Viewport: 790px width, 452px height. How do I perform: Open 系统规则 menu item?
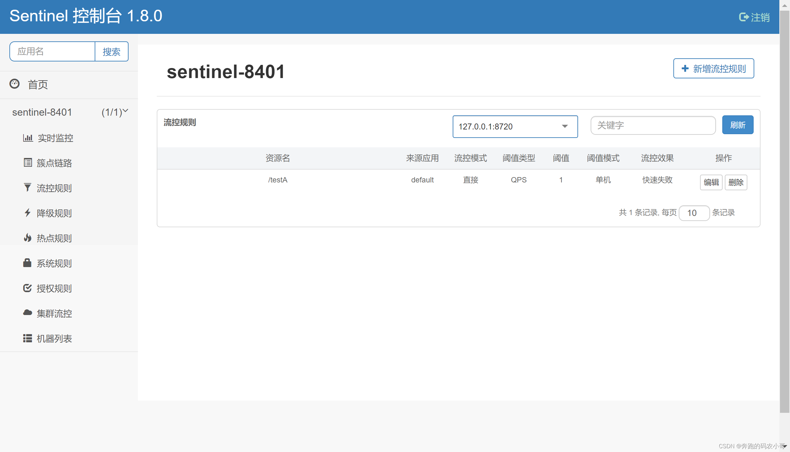(54, 263)
